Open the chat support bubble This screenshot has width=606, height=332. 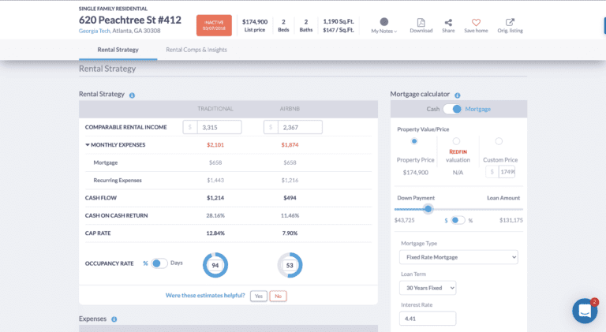click(x=585, y=311)
